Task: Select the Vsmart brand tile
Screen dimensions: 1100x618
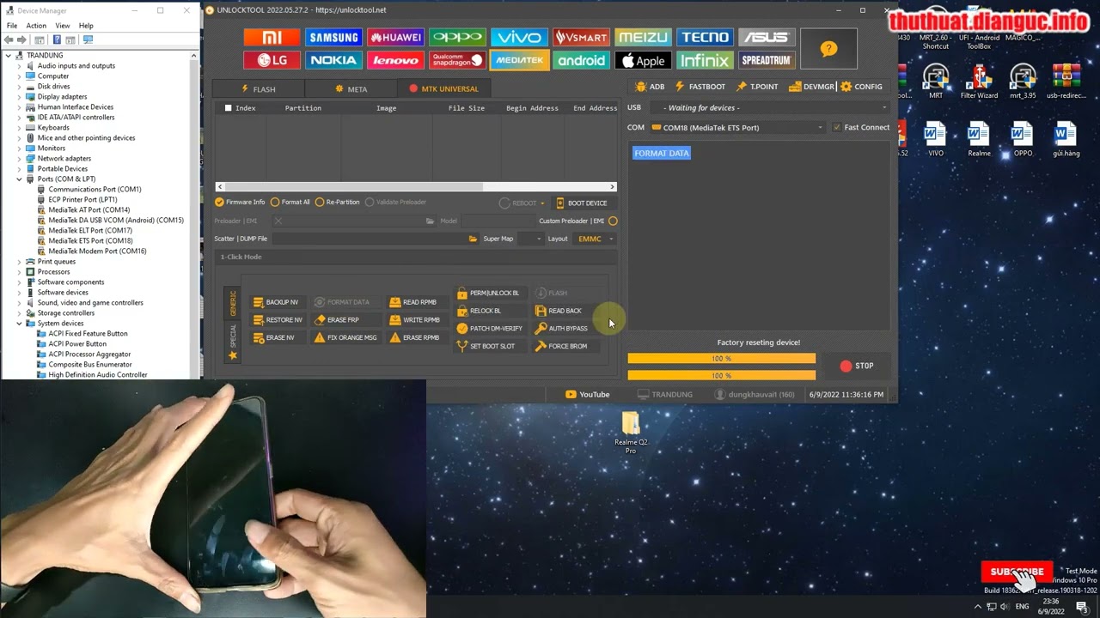Action: click(581, 37)
